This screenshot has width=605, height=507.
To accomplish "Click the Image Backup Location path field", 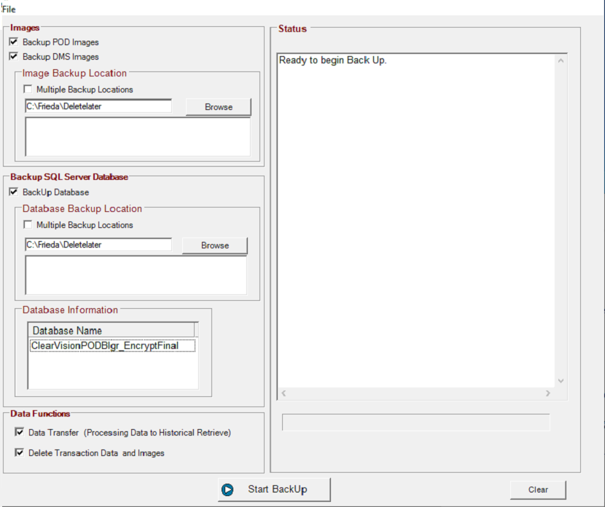I will [98, 106].
